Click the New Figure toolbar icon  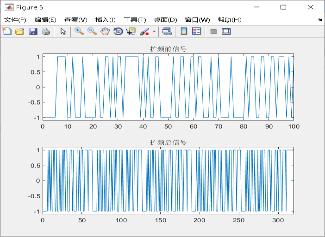7,31
